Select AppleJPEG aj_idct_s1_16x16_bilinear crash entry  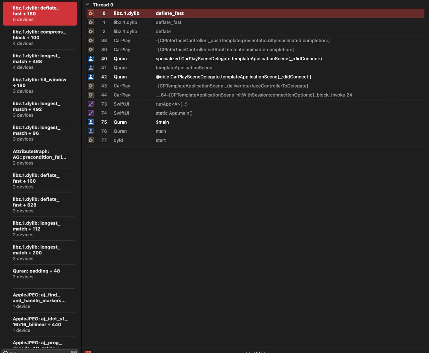click(40, 324)
